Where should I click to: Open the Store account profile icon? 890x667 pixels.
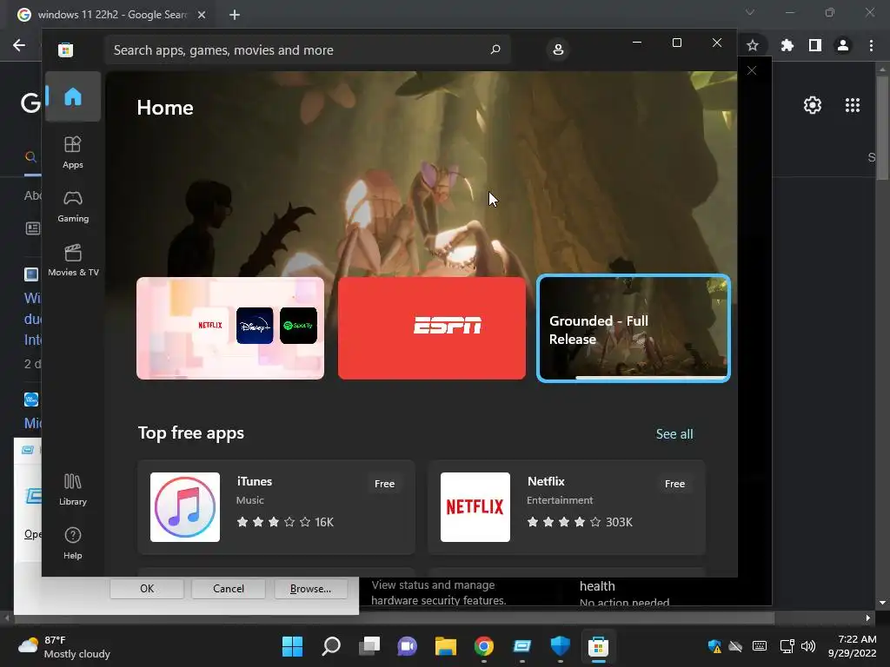tap(558, 50)
